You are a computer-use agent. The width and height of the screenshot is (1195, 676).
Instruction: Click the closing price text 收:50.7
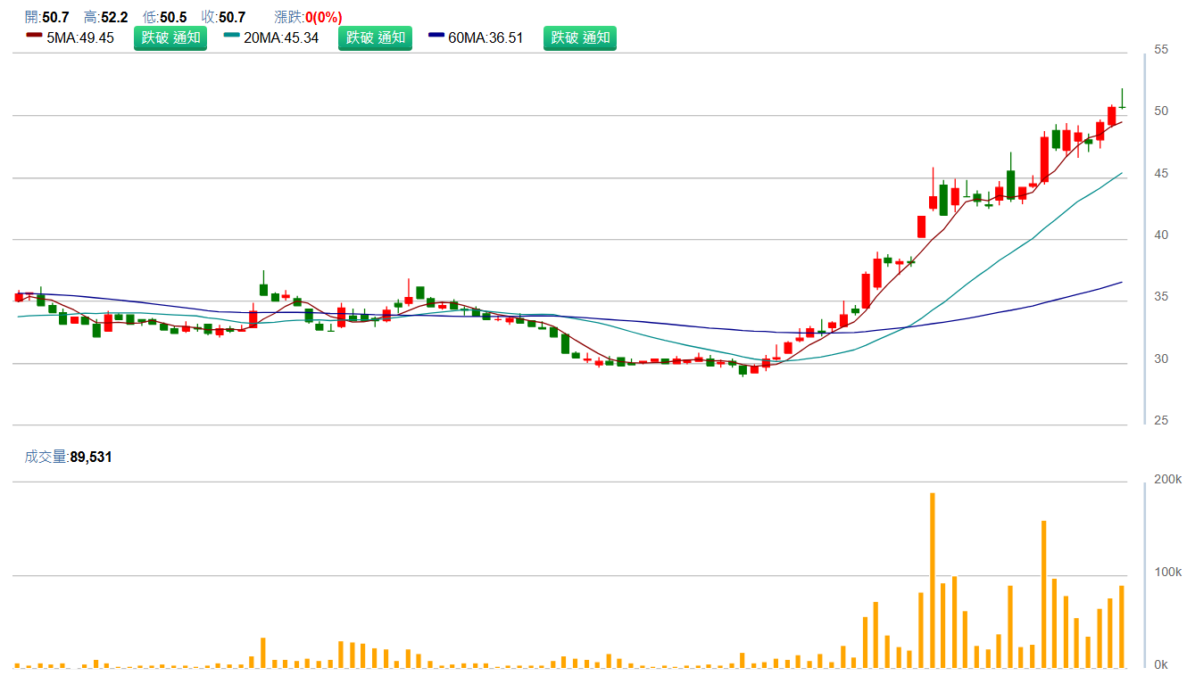[223, 17]
